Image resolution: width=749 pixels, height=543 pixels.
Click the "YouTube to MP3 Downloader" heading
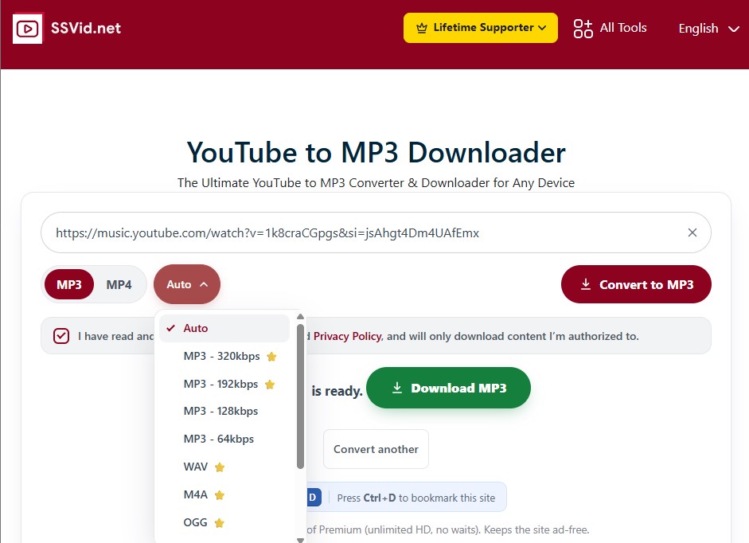tap(376, 153)
